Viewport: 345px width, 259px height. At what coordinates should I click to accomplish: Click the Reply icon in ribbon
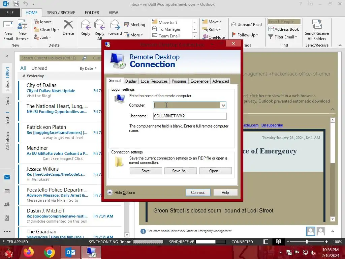click(x=85, y=28)
